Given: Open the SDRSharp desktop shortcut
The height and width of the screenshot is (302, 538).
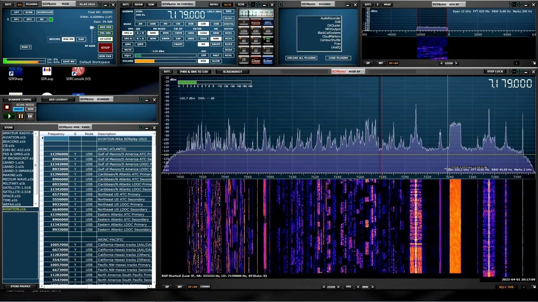Looking at the screenshot, I should (x=16, y=74).
